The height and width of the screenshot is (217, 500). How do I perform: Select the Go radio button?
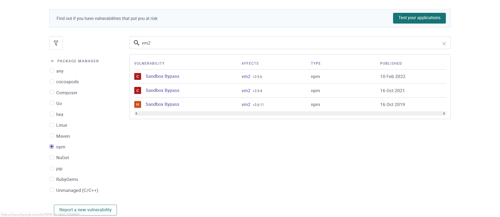[x=52, y=103]
